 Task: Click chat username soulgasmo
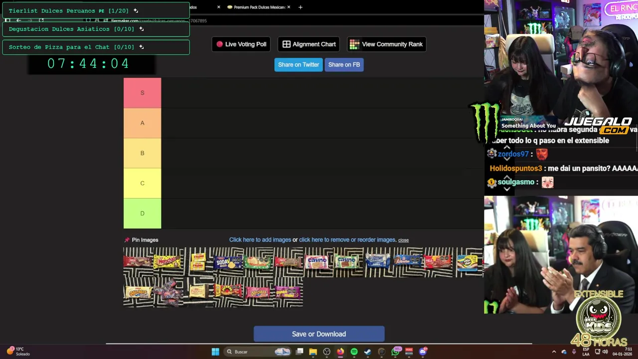516,182
